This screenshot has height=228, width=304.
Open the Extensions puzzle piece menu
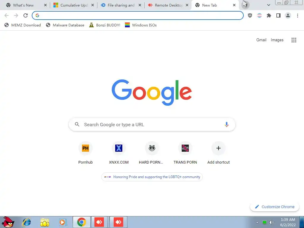(269, 15)
